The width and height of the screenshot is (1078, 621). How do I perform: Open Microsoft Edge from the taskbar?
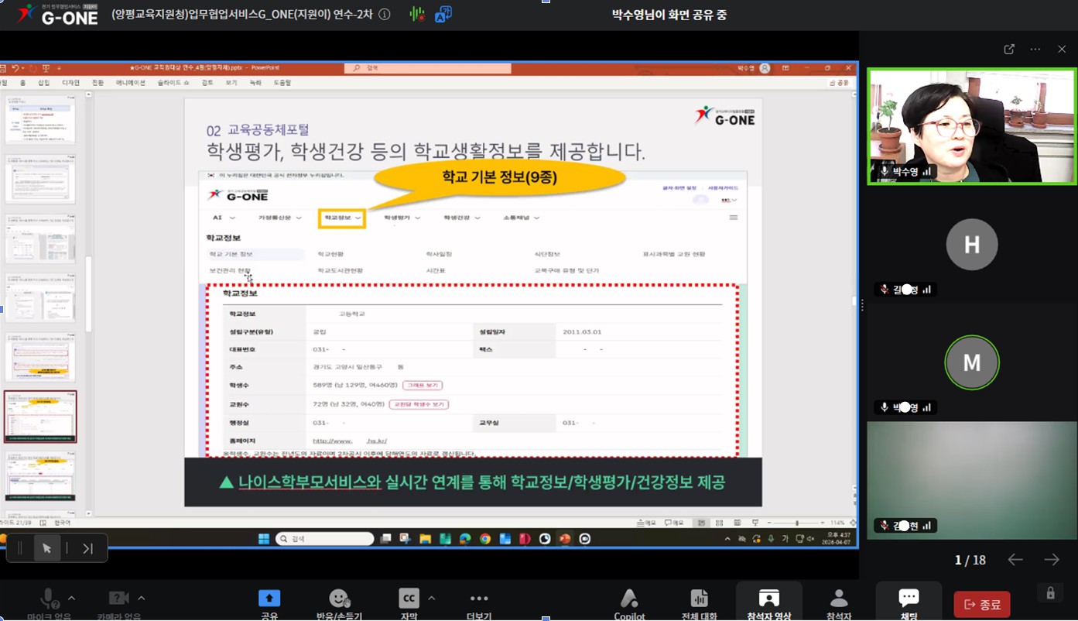[465, 539]
